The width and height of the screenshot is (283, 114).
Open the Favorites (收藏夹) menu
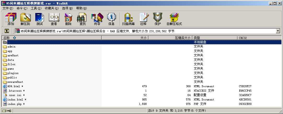pyautogui.click(x=52, y=8)
